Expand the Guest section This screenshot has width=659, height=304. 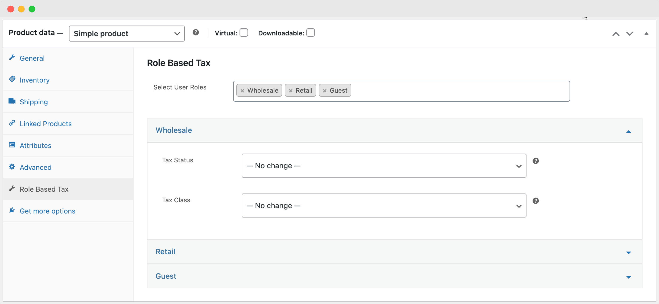pos(628,277)
